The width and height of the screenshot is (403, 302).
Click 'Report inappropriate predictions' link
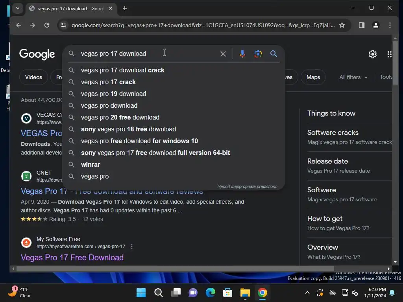point(247,186)
